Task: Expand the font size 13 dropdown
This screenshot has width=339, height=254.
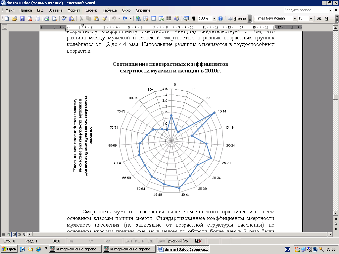Action: [x=311, y=19]
